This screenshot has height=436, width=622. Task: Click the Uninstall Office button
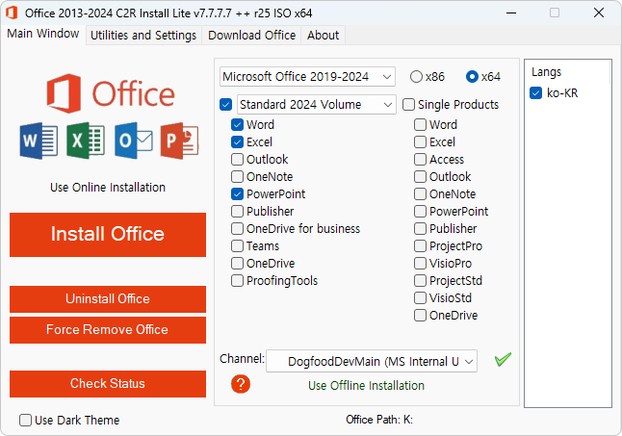(108, 299)
